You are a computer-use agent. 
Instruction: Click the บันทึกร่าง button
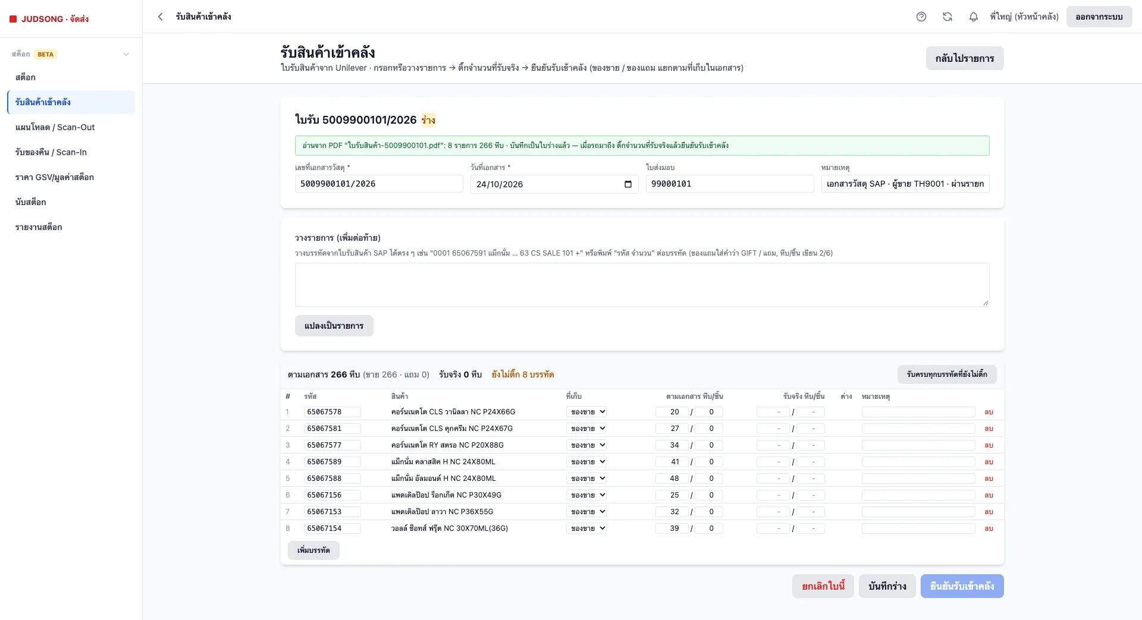click(887, 586)
